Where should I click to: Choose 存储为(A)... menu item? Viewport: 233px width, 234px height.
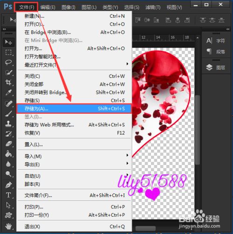tap(74, 109)
